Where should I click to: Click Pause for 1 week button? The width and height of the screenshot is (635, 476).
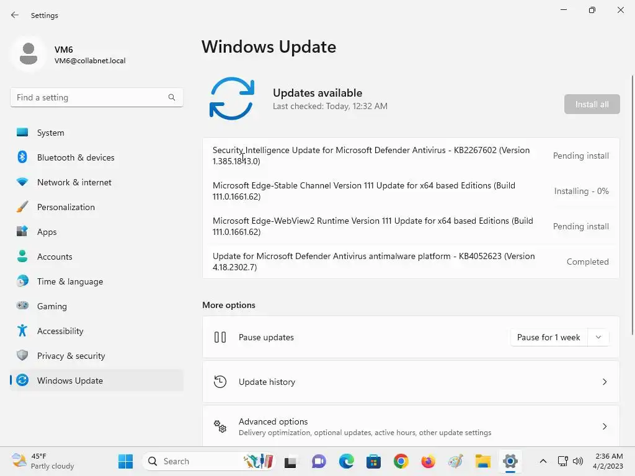pyautogui.click(x=549, y=337)
